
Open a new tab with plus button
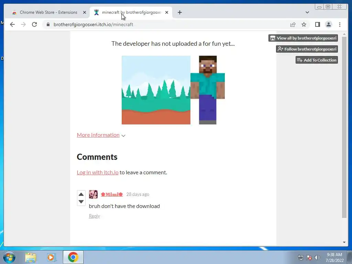click(x=179, y=12)
